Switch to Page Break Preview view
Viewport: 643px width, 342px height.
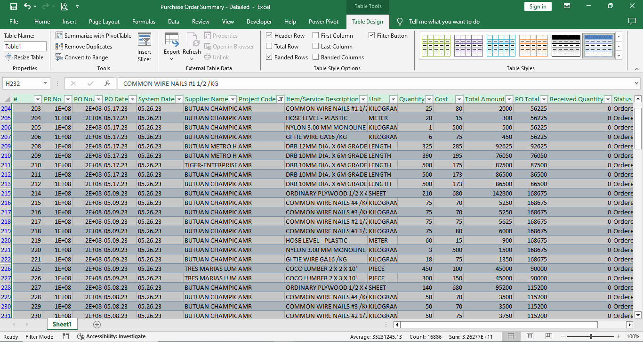tap(549, 336)
